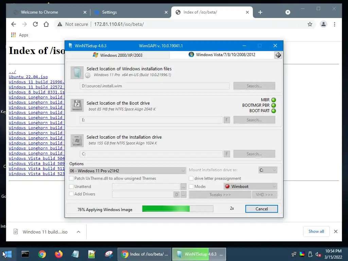The width and height of the screenshot is (348, 261).
Task: Select the Index of /iso/beta/ tab
Action: coord(212,12)
